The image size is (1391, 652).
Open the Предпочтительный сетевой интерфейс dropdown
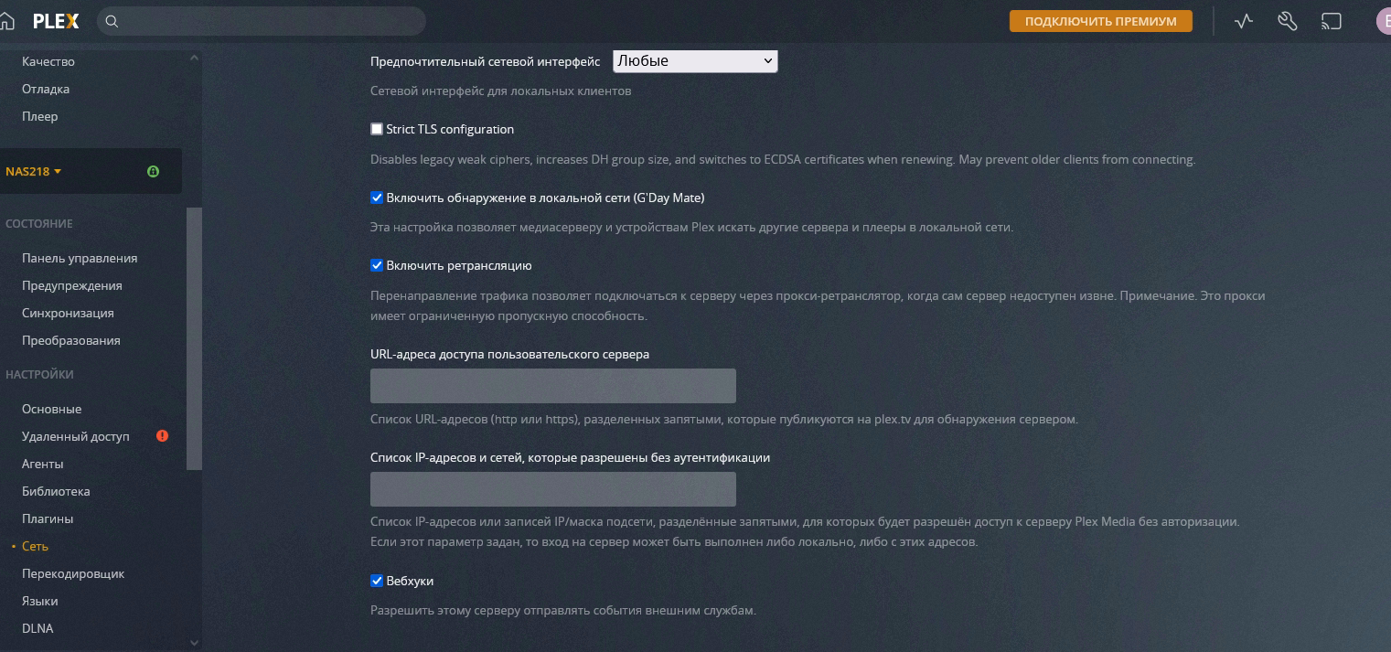coord(694,61)
